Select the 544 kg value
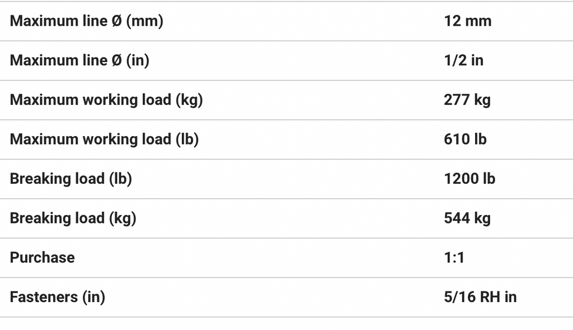 click(467, 218)
